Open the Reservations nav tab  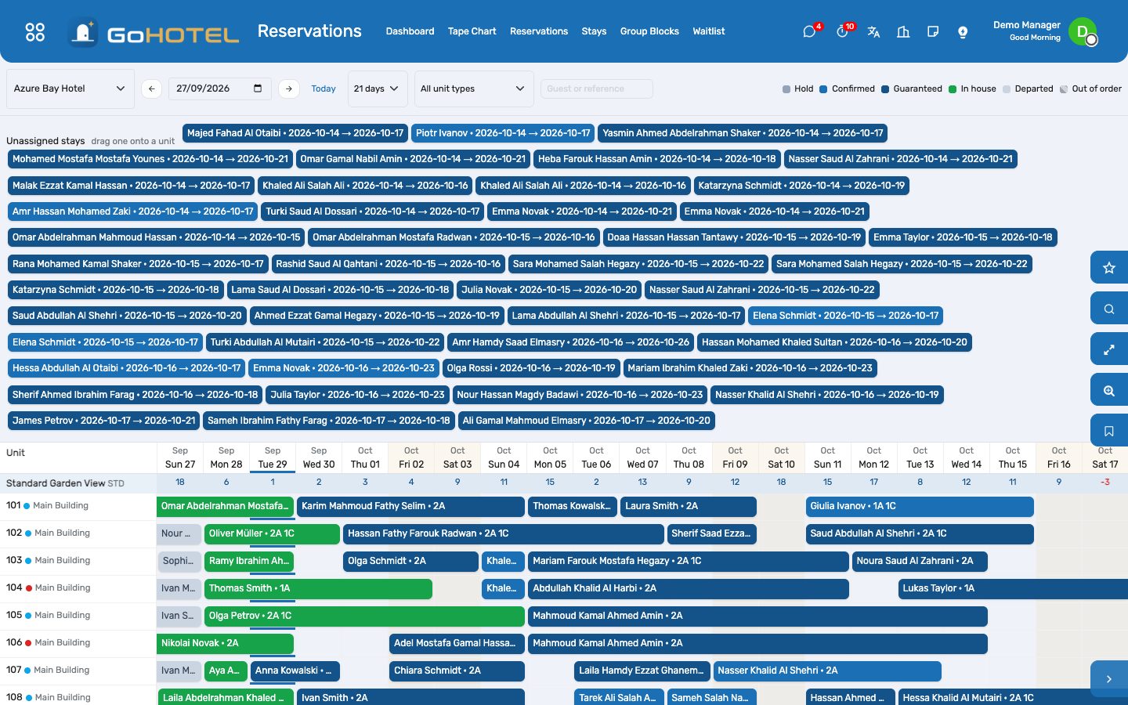(539, 31)
